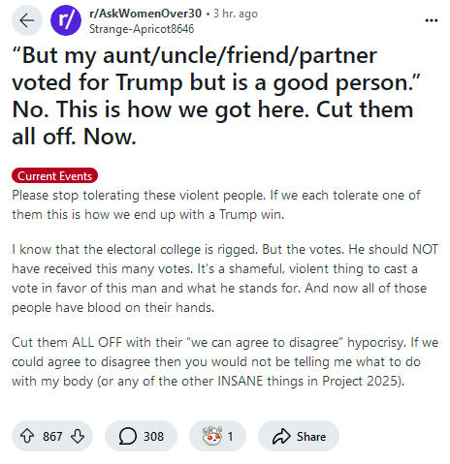Image resolution: width=450 pixels, height=464 pixels.
Task: Open the 308 comments count
Action: pos(153,437)
